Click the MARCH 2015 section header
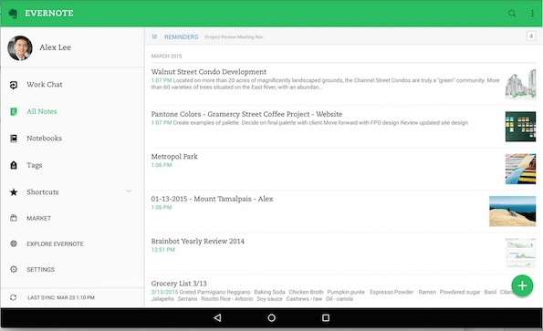The height and width of the screenshot is (331, 543). pyautogui.click(x=166, y=56)
